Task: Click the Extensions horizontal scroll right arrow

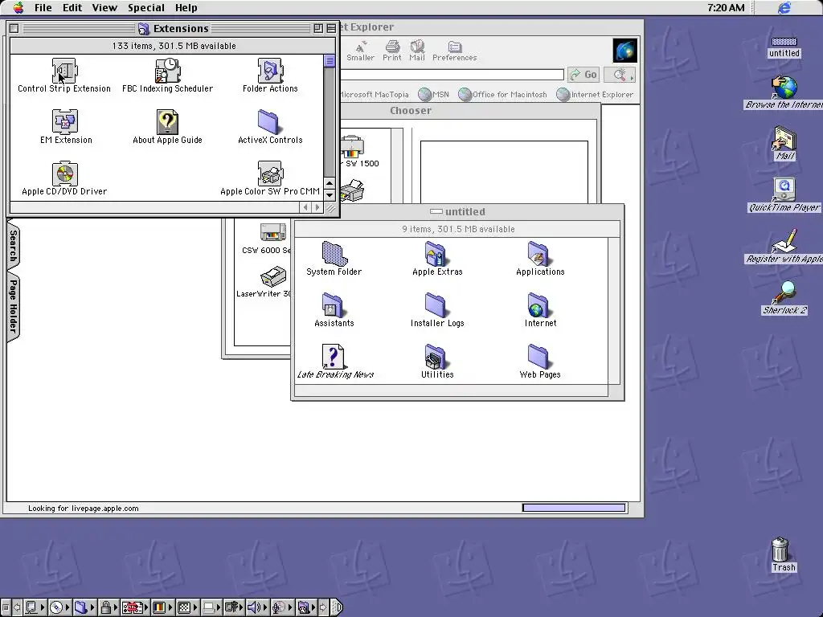Action: [x=317, y=207]
